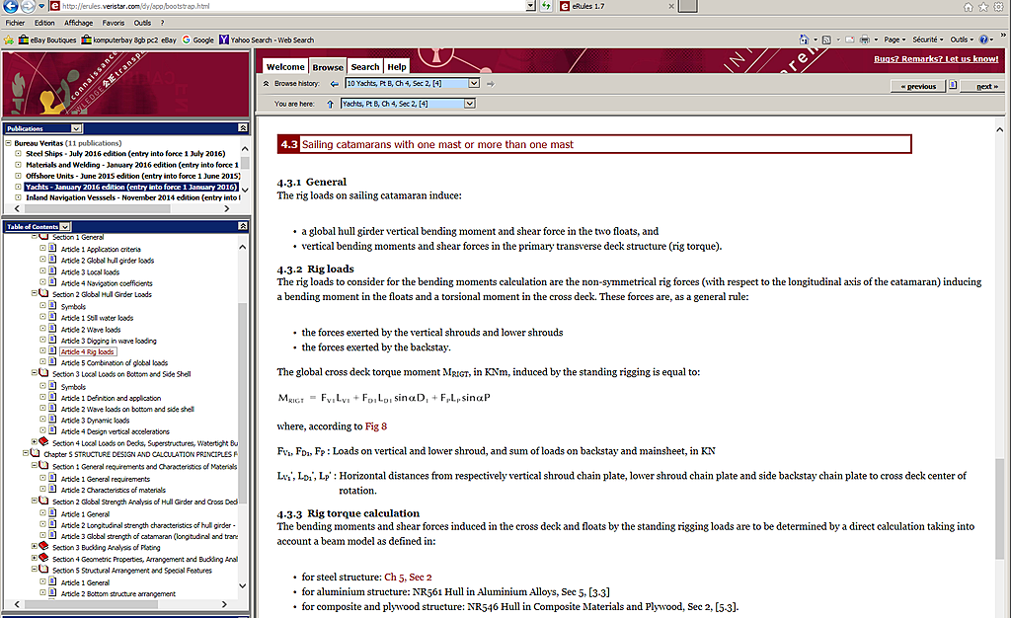The height and width of the screenshot is (618, 1011).
Task: Switch to the eRules Help tab
Action: [397, 66]
